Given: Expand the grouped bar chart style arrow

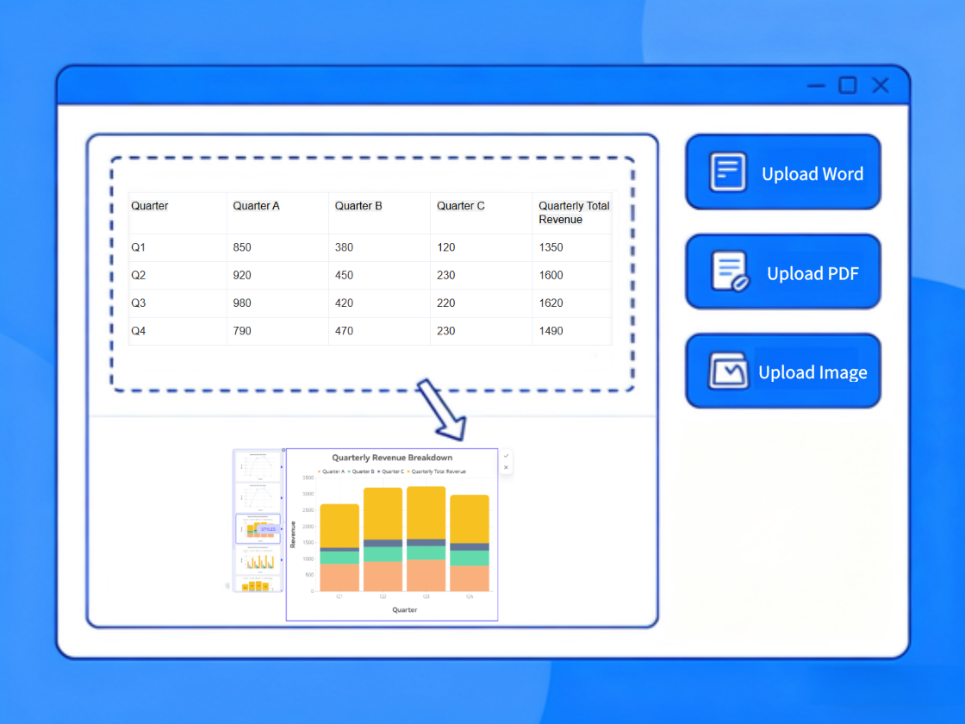Looking at the screenshot, I should coord(282,561).
